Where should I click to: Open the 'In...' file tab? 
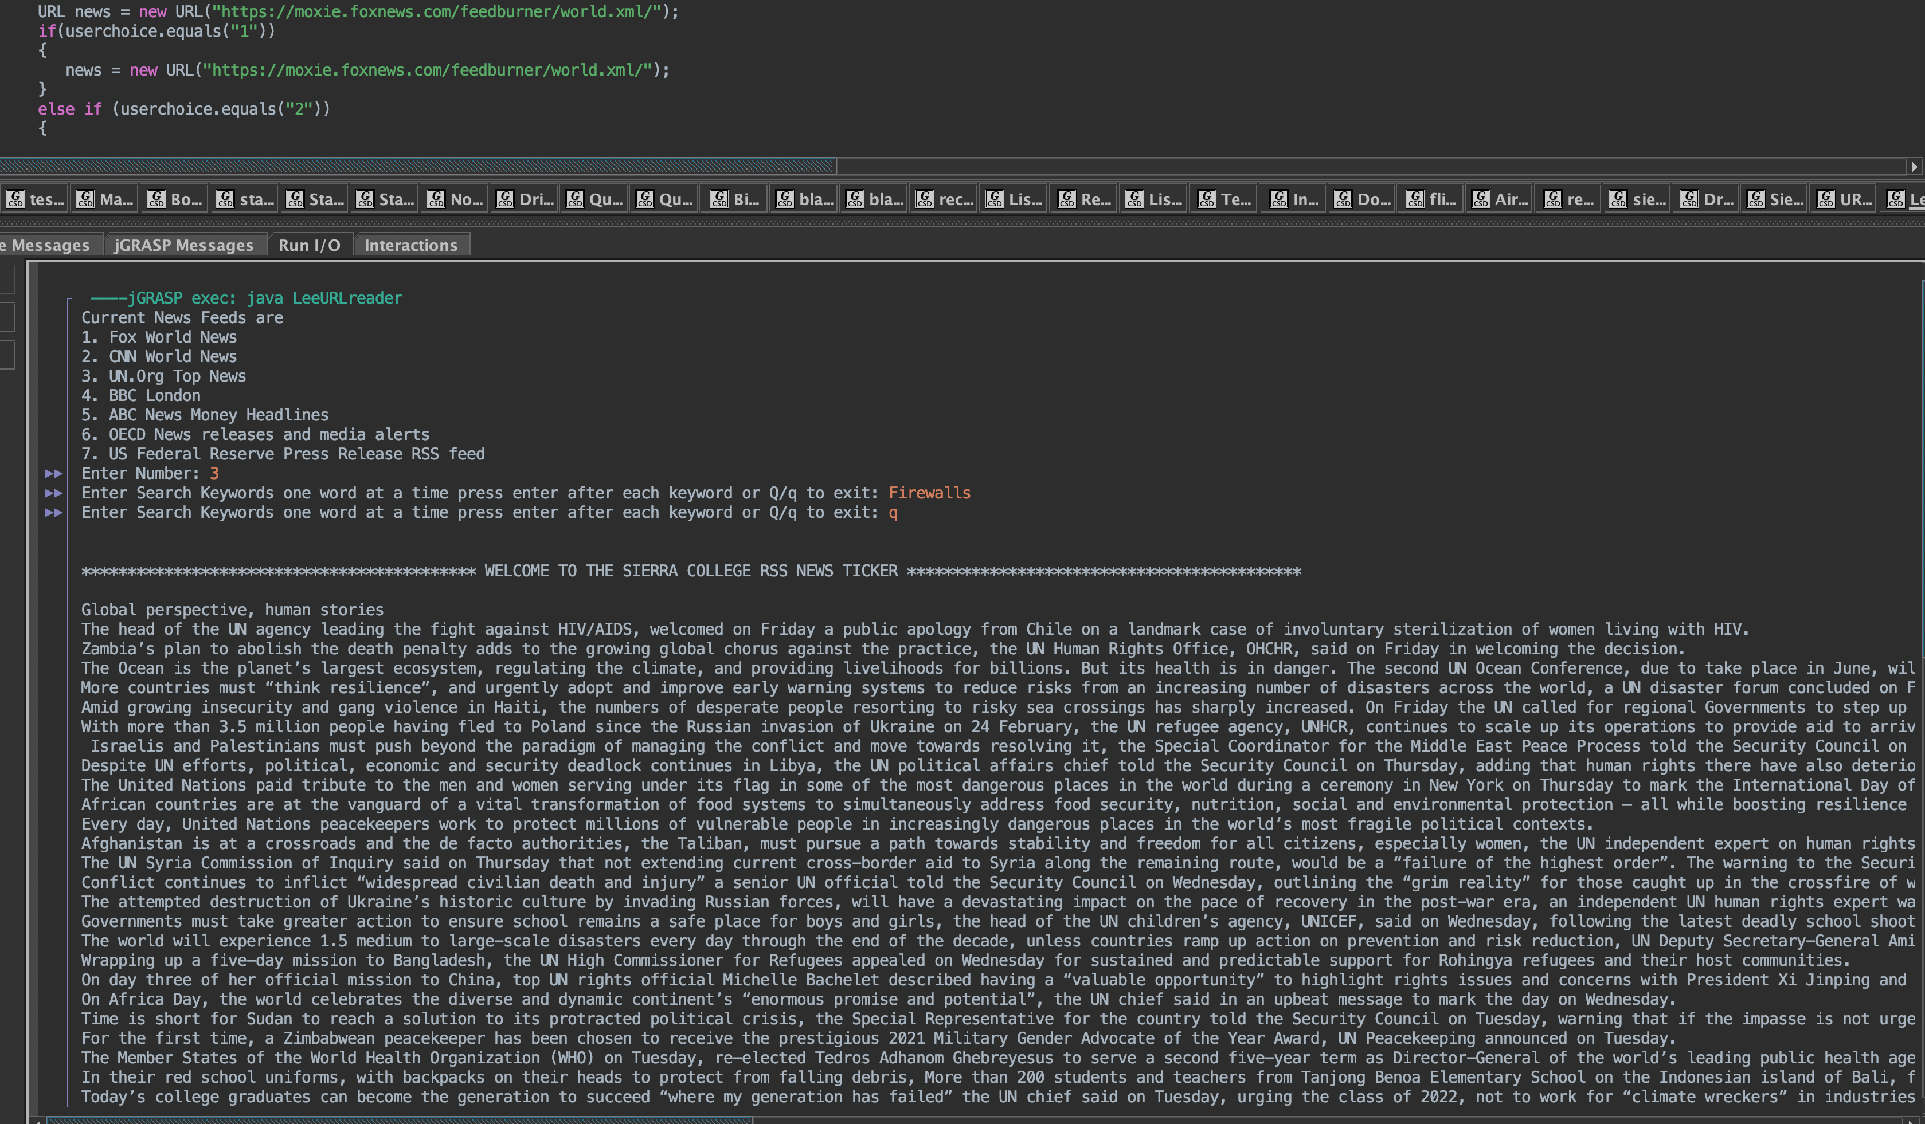pyautogui.click(x=1294, y=199)
